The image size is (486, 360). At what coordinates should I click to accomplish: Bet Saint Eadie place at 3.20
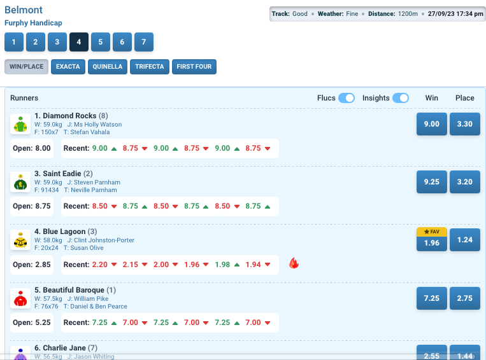(464, 182)
